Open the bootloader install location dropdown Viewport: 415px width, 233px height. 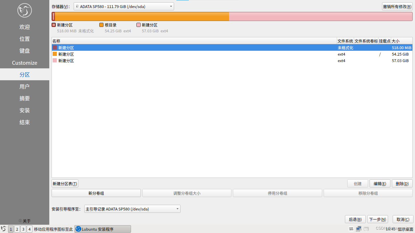coord(132,209)
